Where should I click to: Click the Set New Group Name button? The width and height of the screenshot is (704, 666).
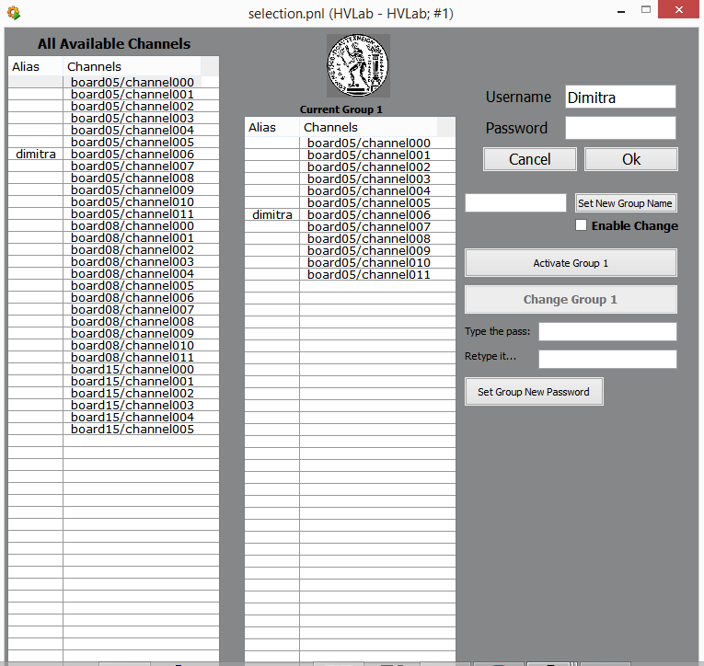[626, 203]
